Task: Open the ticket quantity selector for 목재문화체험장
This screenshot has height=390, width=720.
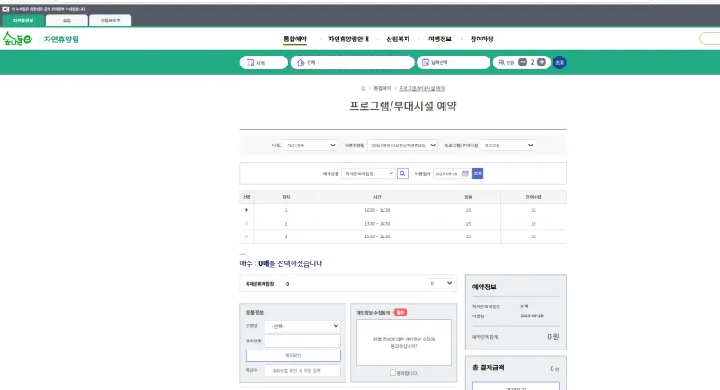Action: (x=441, y=283)
